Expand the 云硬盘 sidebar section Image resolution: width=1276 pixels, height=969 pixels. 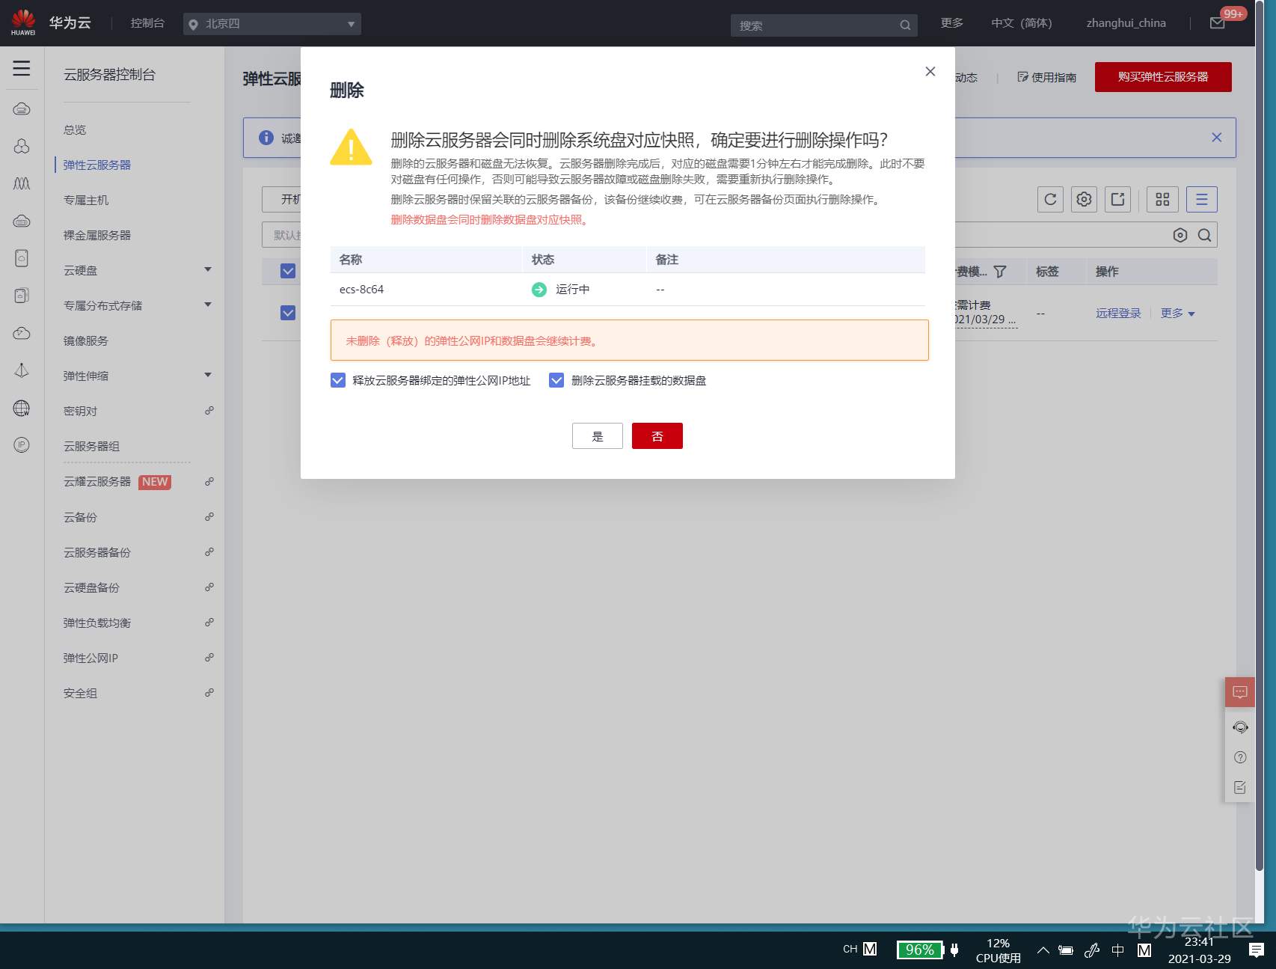pyautogui.click(x=208, y=269)
